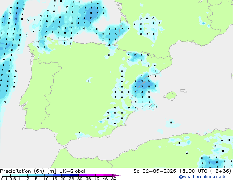Click the over-50 legend arrow tip
233x180 pixels.
tap(116, 175)
